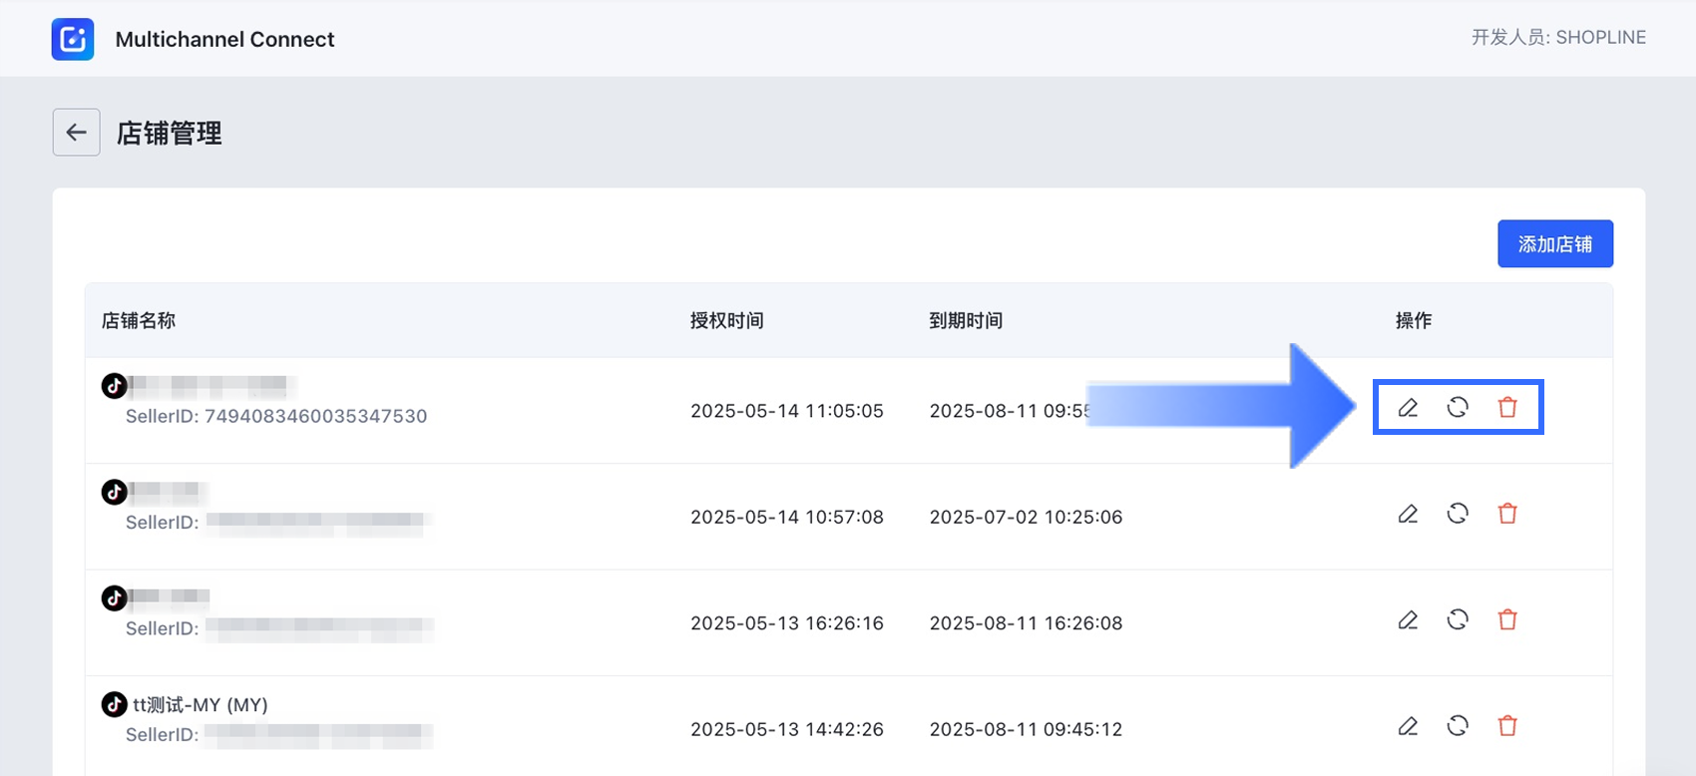Image resolution: width=1696 pixels, height=776 pixels.
Task: Delete the tt测试-MY (MY) store
Action: pos(1507,725)
